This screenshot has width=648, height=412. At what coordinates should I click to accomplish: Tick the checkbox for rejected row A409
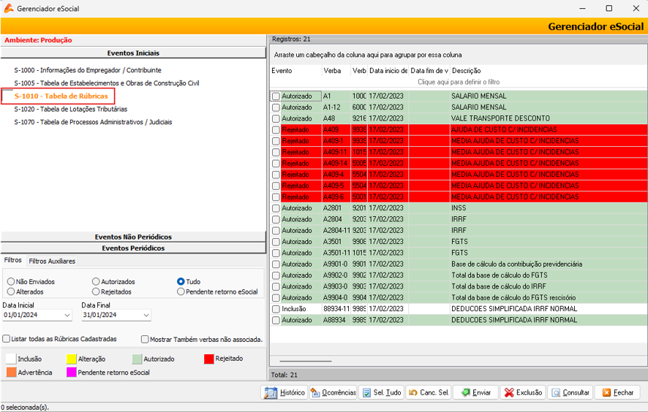276,129
